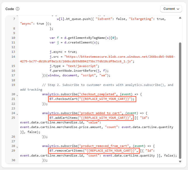The image size is (188, 170).
Task: Click the info icon beside Code heading
Action: coord(18,9)
